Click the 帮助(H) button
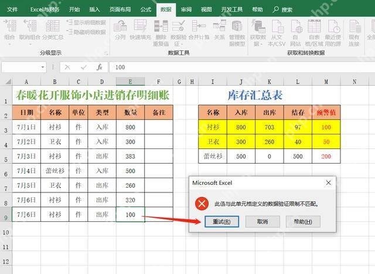 303,222
